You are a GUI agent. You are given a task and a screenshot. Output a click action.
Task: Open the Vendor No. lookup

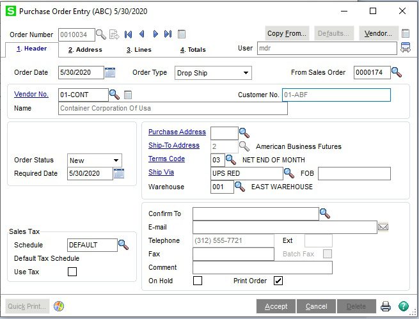[115, 95]
